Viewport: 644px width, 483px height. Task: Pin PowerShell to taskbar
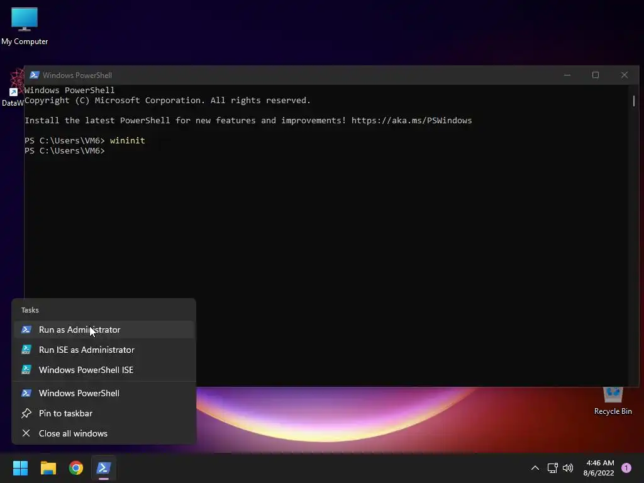104,414
